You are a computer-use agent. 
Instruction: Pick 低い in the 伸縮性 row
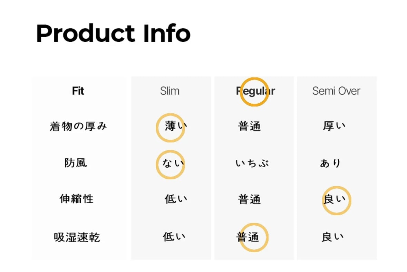coord(176,199)
